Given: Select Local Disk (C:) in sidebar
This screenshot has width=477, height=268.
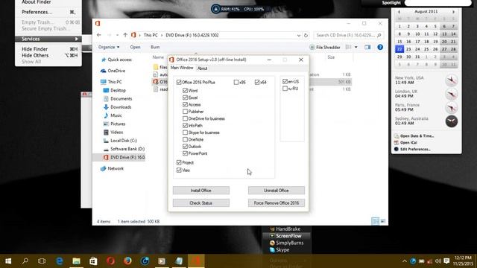Looking at the screenshot, I should tap(120, 141).
